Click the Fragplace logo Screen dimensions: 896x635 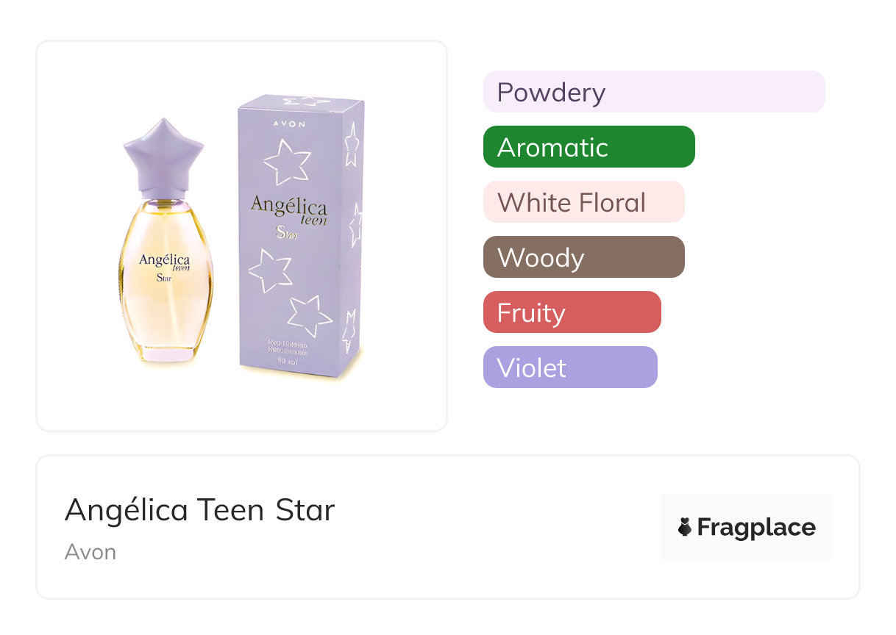[x=746, y=527]
